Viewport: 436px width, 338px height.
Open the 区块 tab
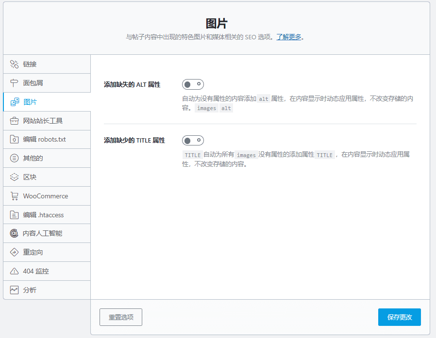pos(47,177)
